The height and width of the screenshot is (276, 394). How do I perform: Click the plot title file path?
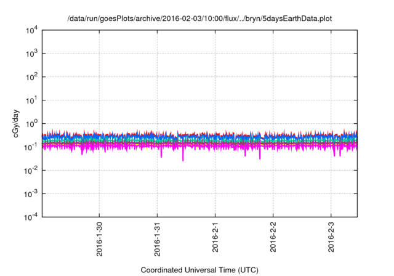[x=199, y=18]
